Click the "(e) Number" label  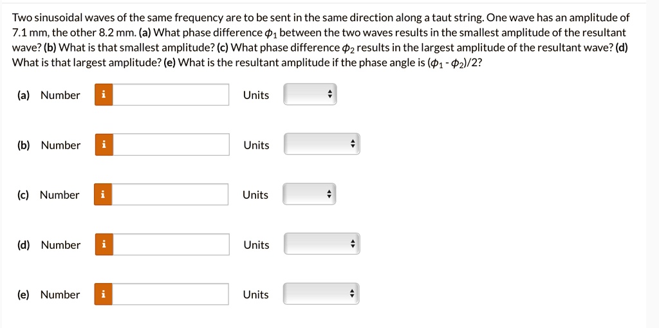[49, 295]
